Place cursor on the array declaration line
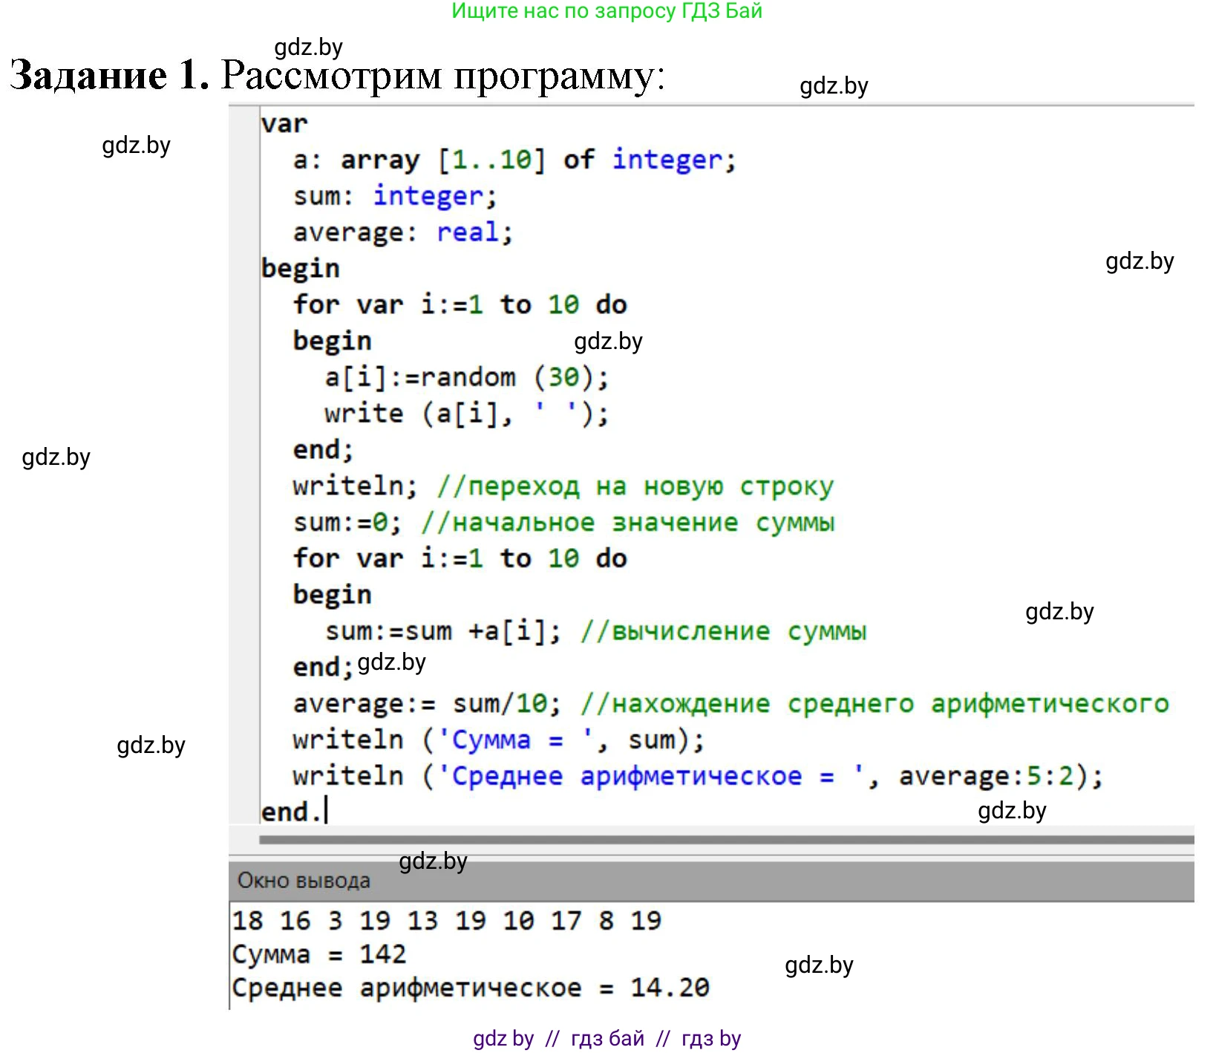 click(514, 160)
